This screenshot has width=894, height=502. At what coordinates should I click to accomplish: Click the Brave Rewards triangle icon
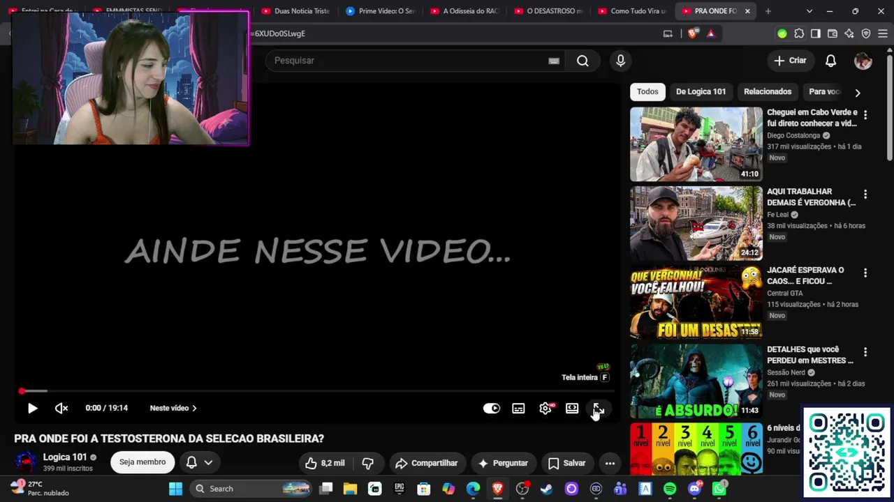pyautogui.click(x=711, y=33)
